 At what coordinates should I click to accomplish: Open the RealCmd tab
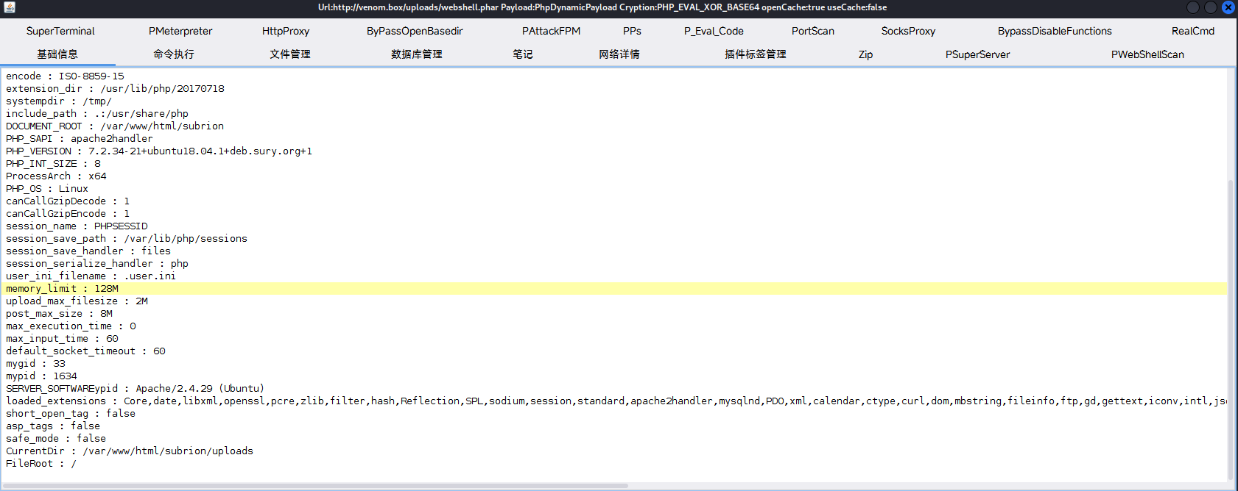click(1193, 31)
